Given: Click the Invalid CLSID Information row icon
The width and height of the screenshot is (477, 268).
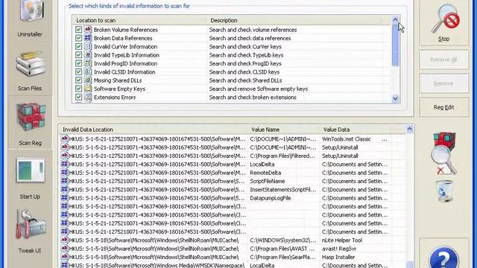Looking at the screenshot, I should [x=88, y=71].
